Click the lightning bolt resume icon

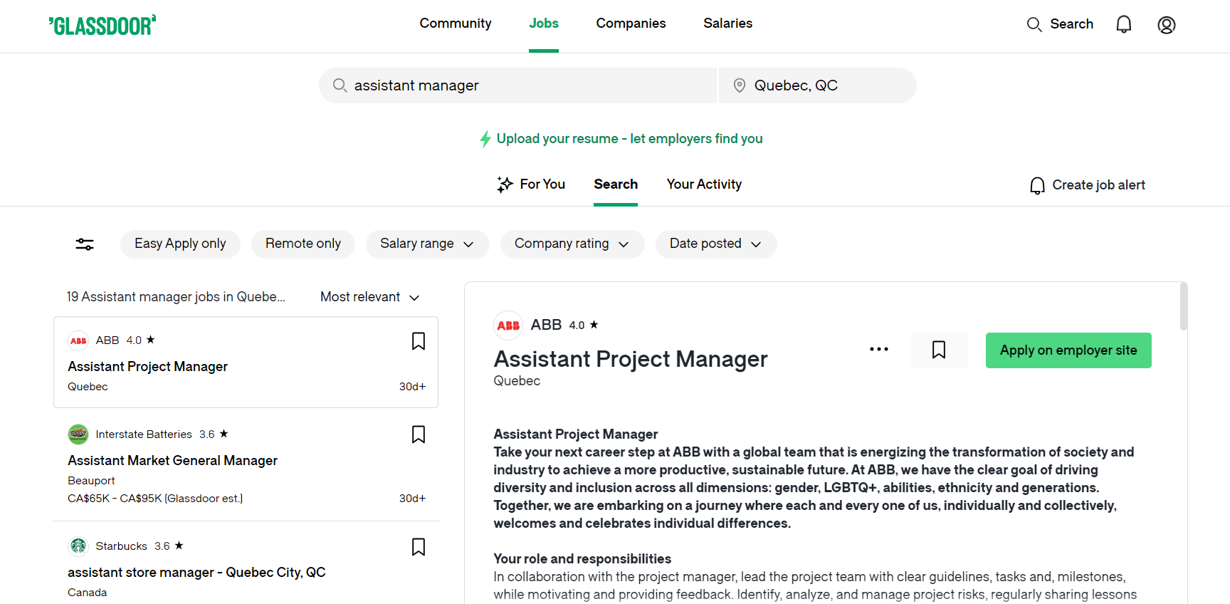click(x=485, y=139)
